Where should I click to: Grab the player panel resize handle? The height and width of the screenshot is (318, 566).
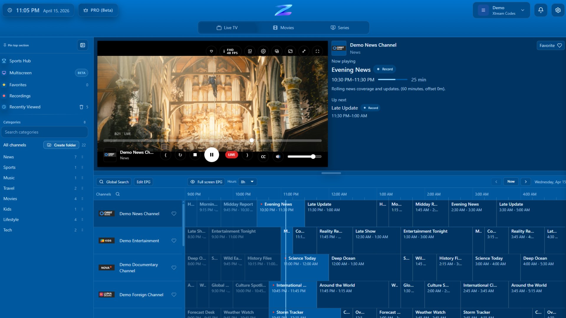click(x=331, y=173)
